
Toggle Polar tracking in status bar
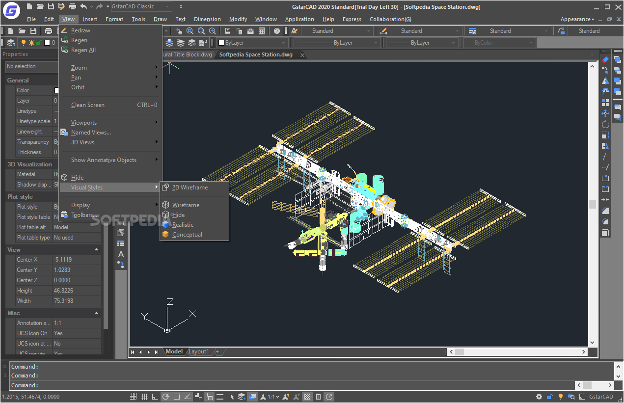pyautogui.click(x=166, y=397)
